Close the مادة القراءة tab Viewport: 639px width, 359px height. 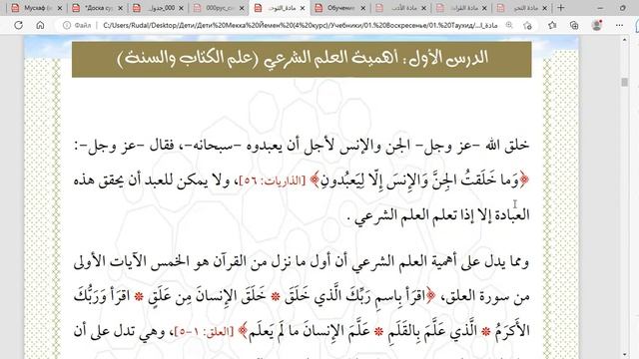pyautogui.click(x=484, y=8)
